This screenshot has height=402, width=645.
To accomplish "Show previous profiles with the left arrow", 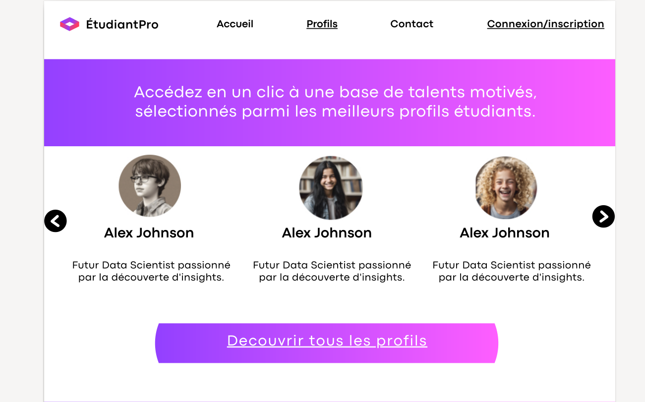I will pyautogui.click(x=56, y=221).
